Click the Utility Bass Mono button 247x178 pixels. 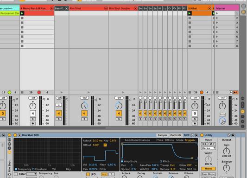click(x=208, y=174)
